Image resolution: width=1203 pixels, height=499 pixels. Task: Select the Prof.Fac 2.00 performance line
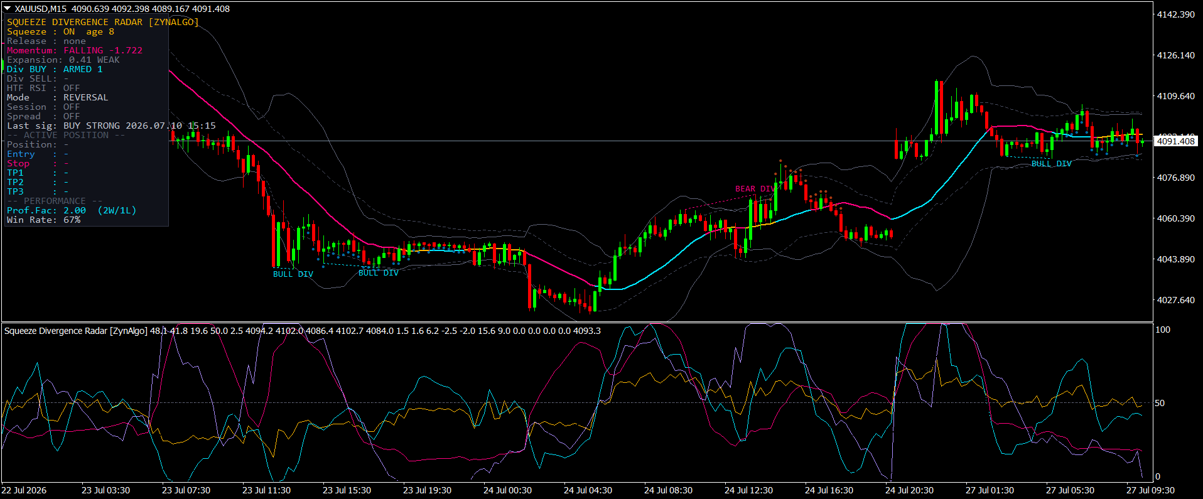72,210
